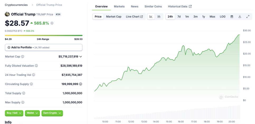Show 24 Hour Trading Vol info icon
This screenshot has width=255, height=124.
pos(34,75)
